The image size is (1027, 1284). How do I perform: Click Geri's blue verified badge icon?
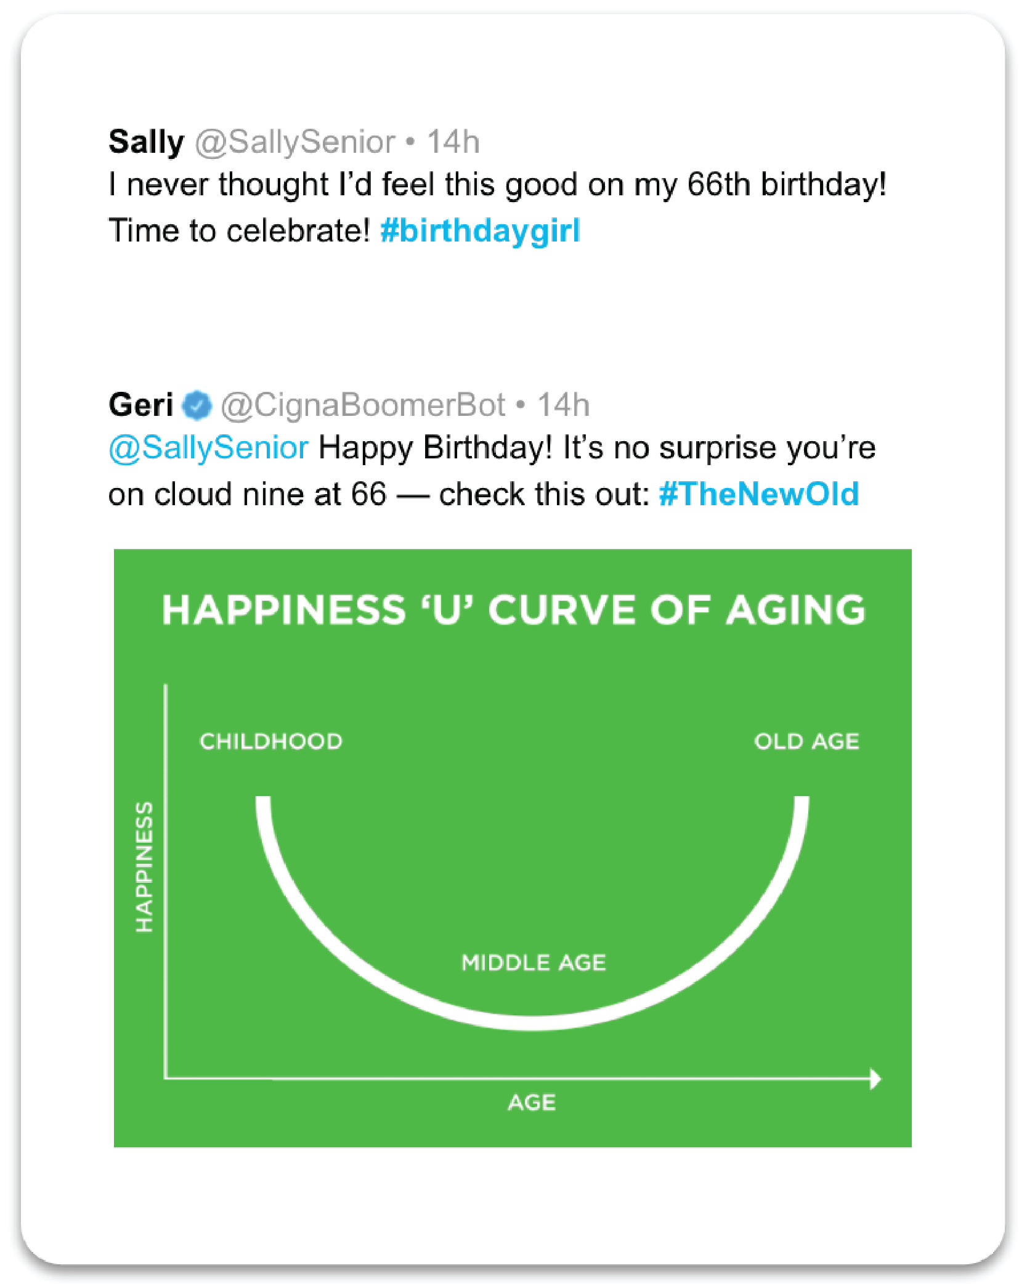click(197, 405)
